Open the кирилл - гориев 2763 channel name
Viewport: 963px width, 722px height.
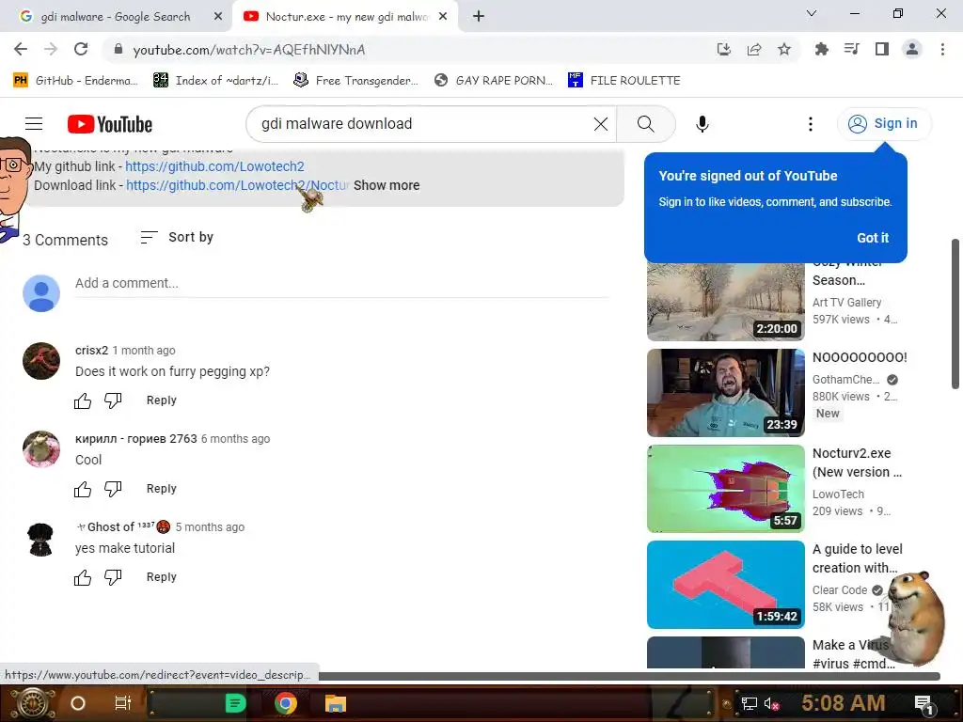[135, 439]
